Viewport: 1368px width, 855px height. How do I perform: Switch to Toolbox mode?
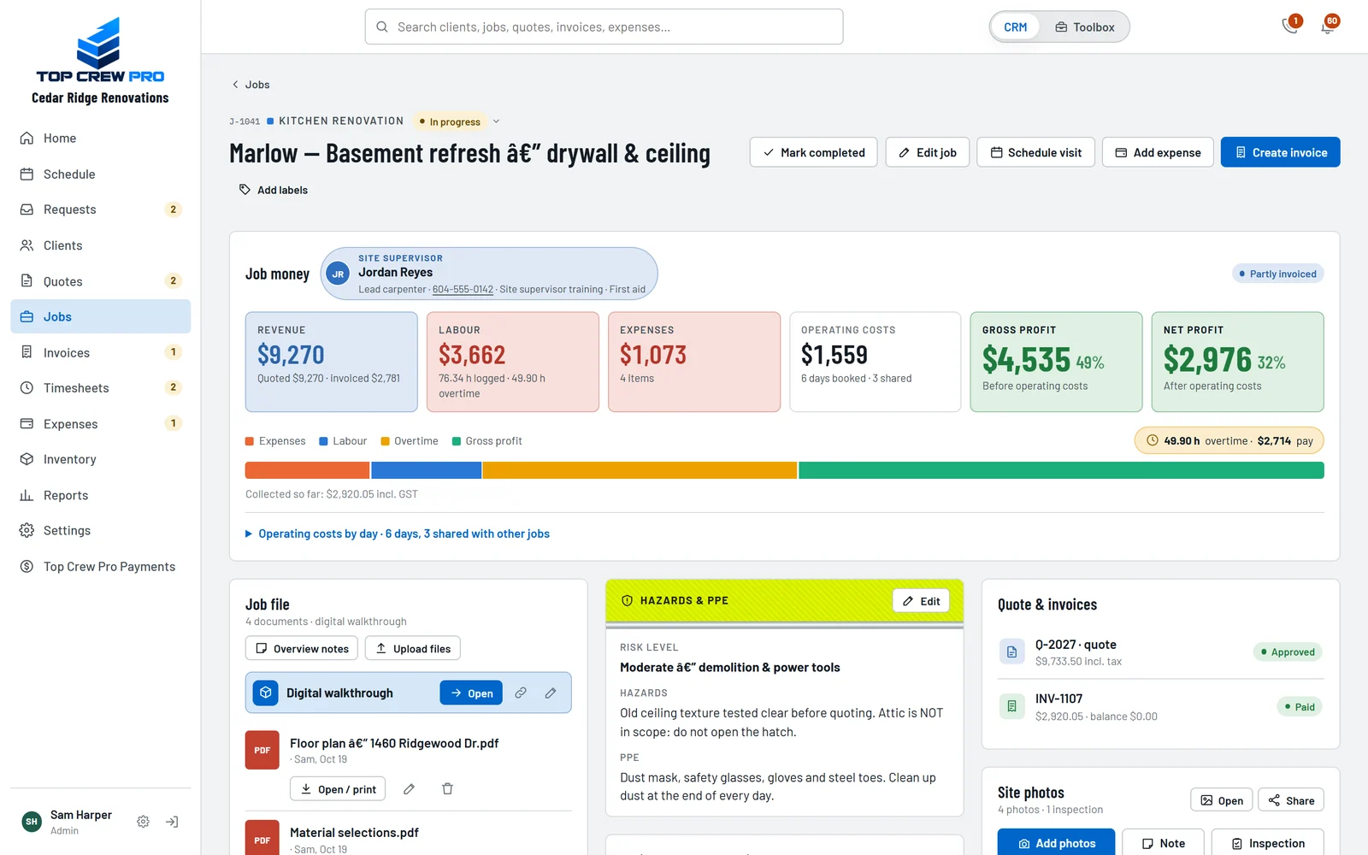click(x=1085, y=27)
